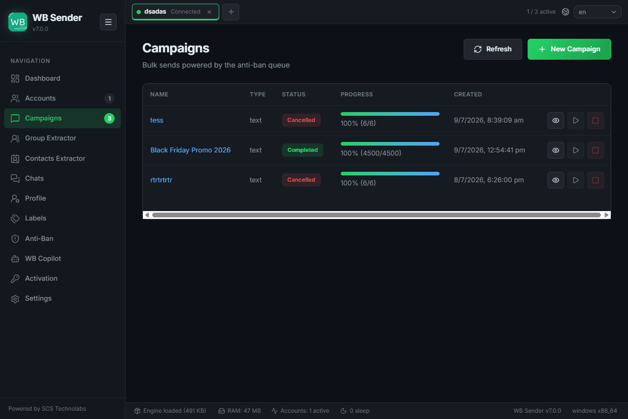
Task: View tess campaign details via eye icon
Action: [x=556, y=120]
